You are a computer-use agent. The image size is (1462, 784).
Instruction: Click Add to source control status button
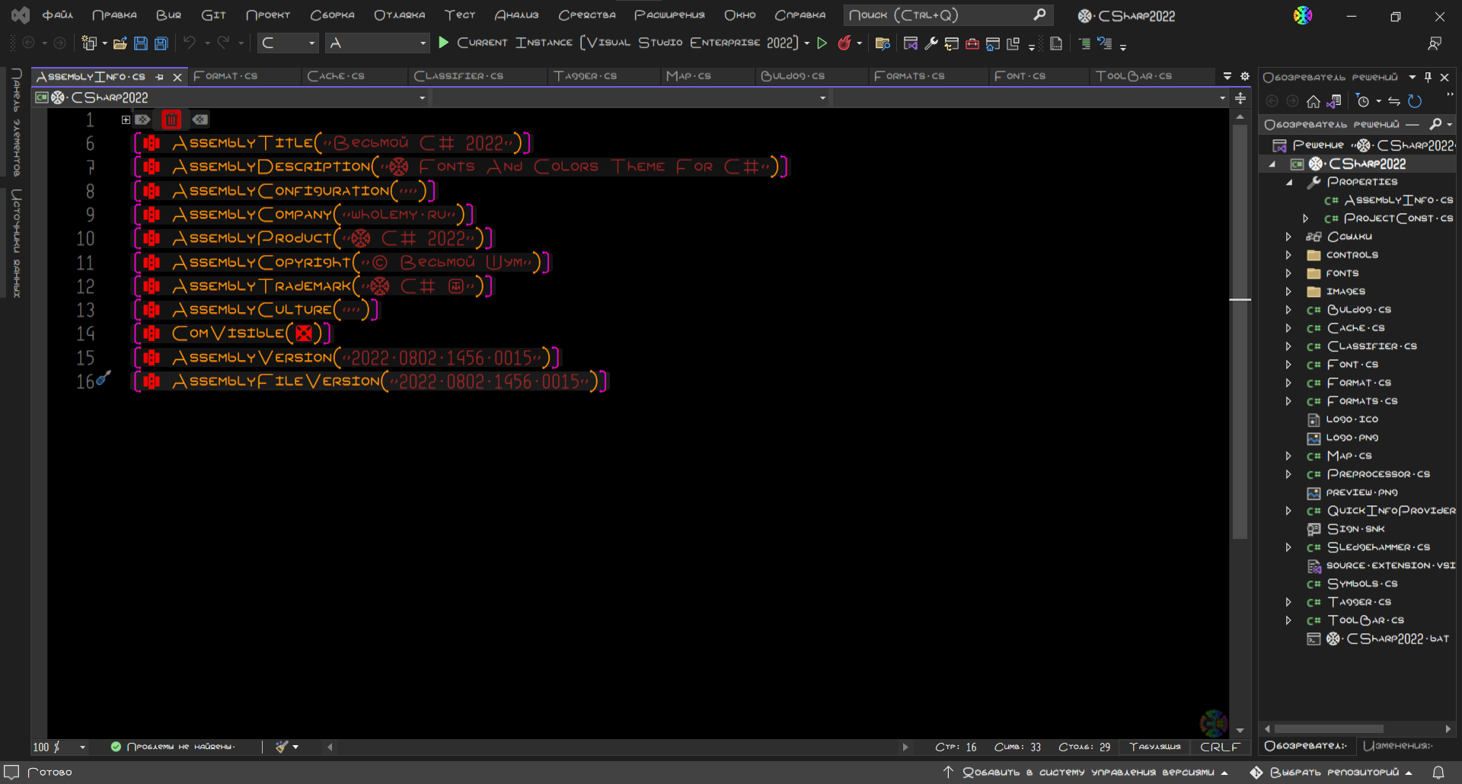tap(1085, 772)
